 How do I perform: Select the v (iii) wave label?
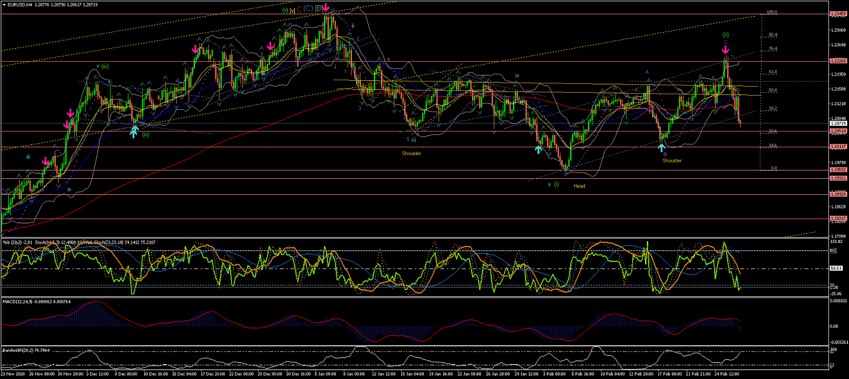tap(102, 66)
